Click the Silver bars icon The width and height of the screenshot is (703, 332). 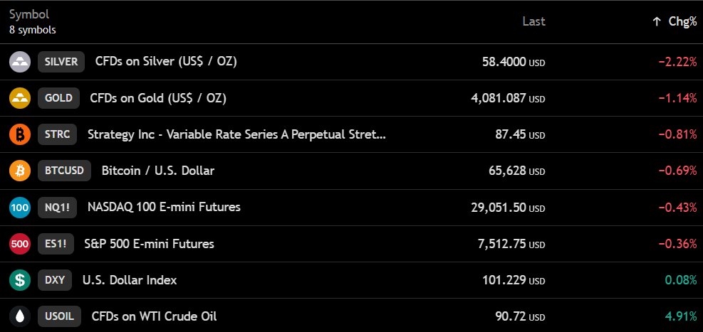tap(20, 62)
